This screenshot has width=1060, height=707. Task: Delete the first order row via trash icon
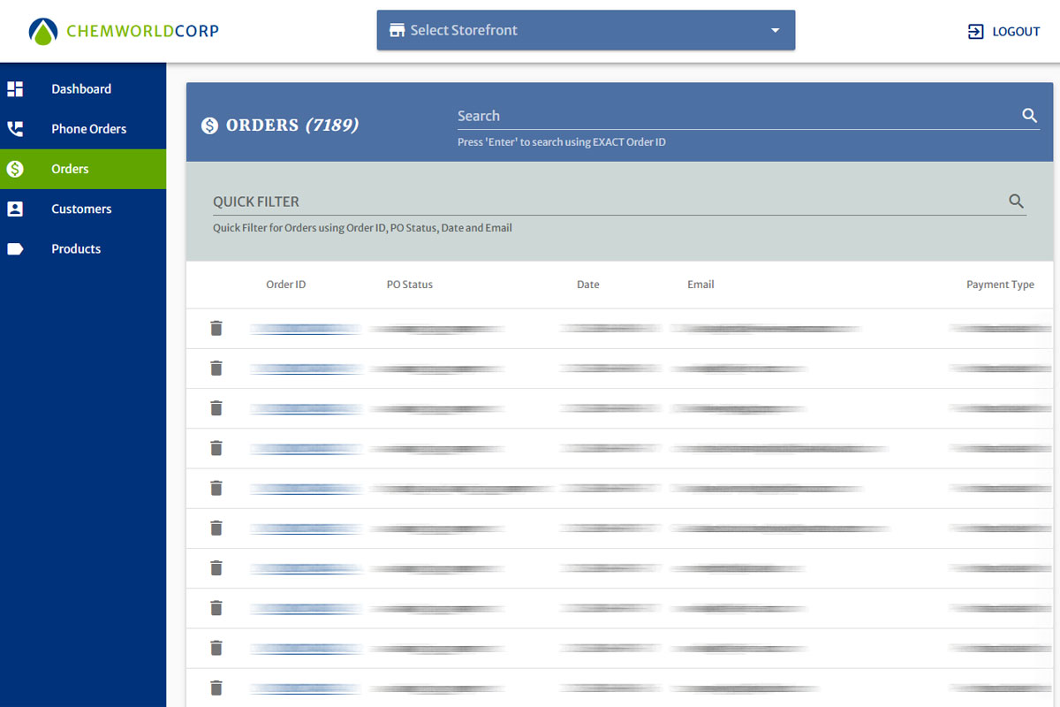tap(216, 328)
